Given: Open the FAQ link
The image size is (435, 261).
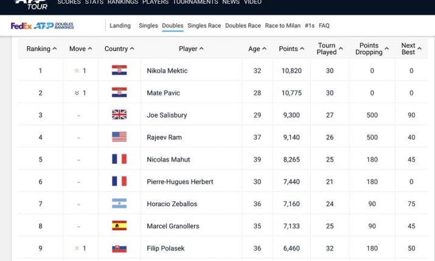Looking at the screenshot, I should tap(324, 26).
